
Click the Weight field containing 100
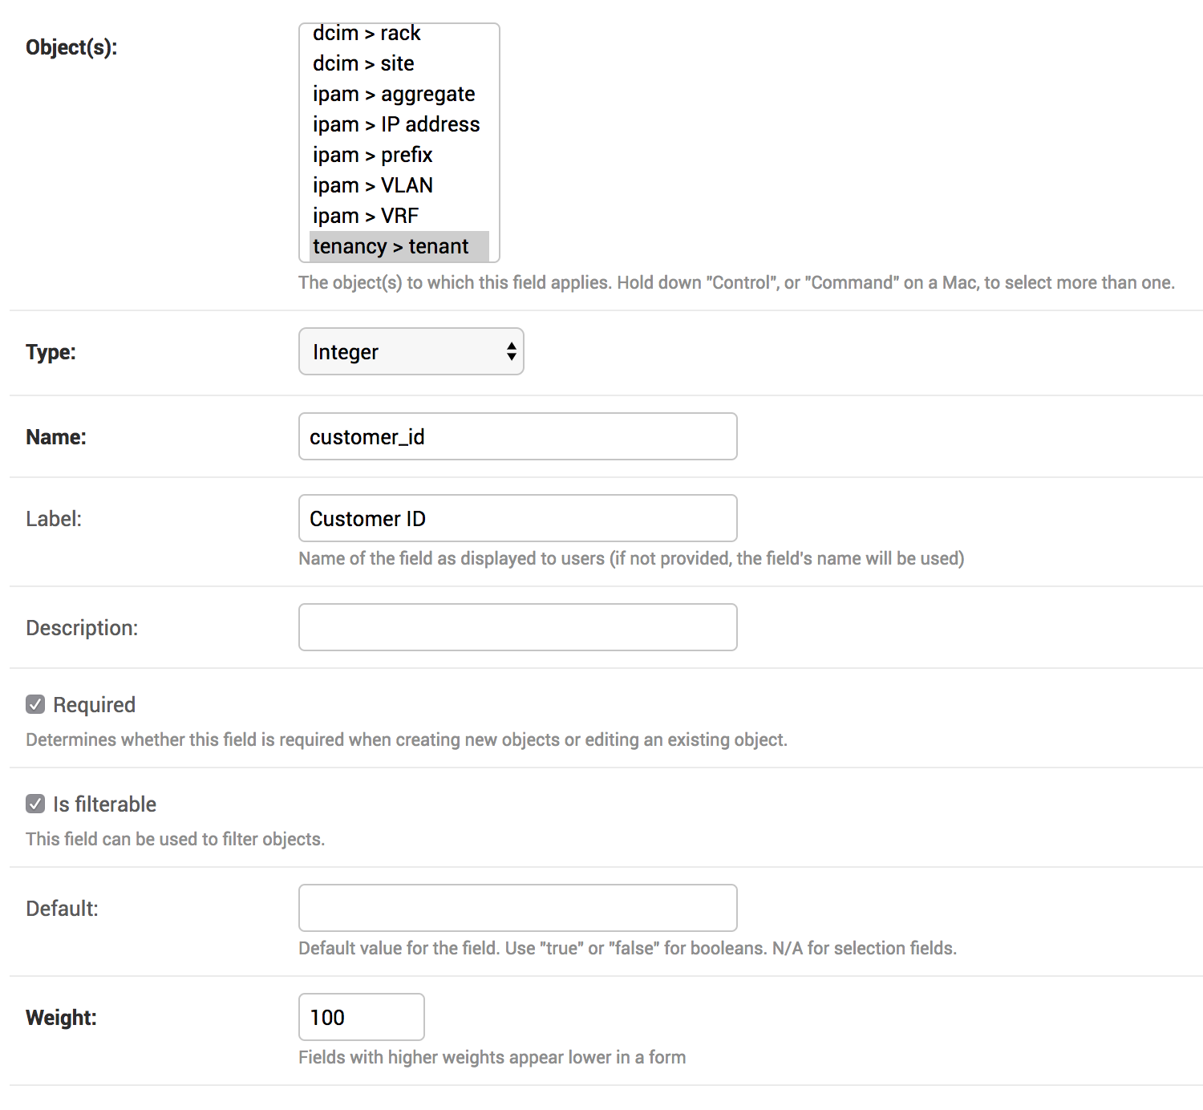click(x=361, y=1016)
